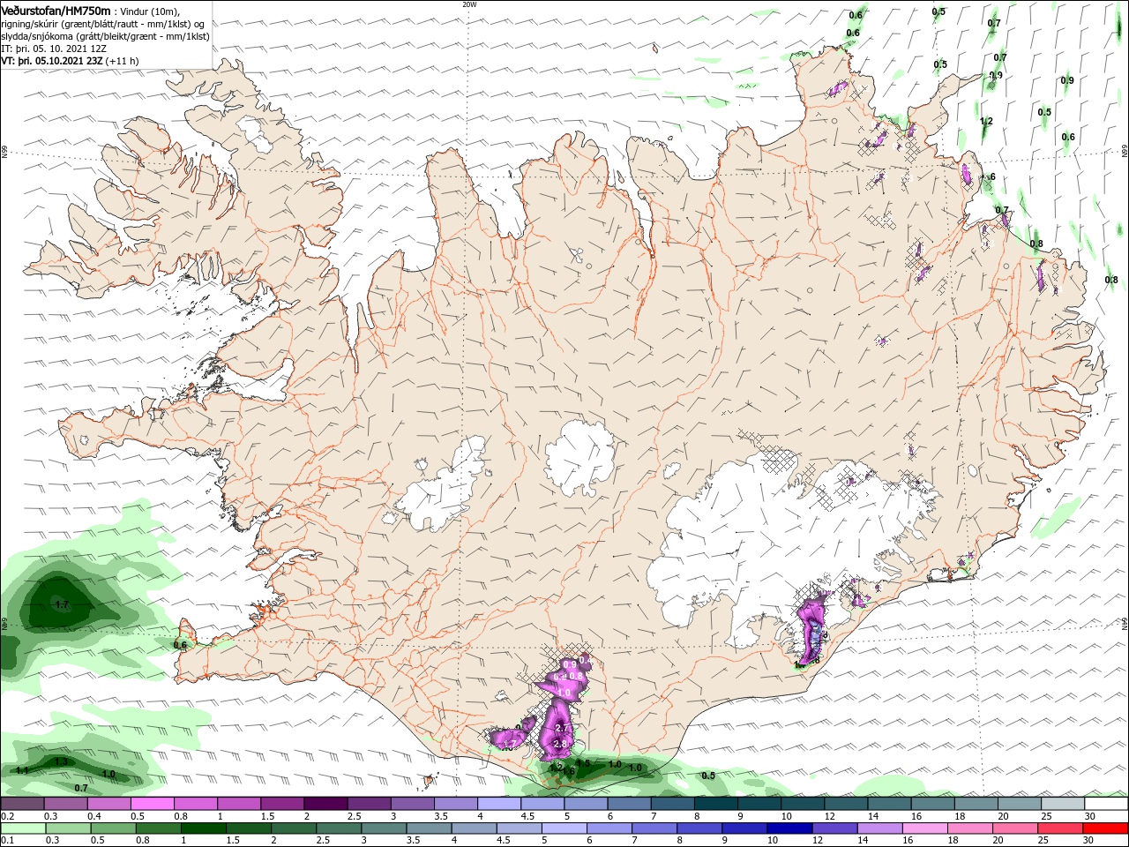Click the '(+11 h)' forecast offset text
Screen dimensions: 1129x847
[122, 61]
